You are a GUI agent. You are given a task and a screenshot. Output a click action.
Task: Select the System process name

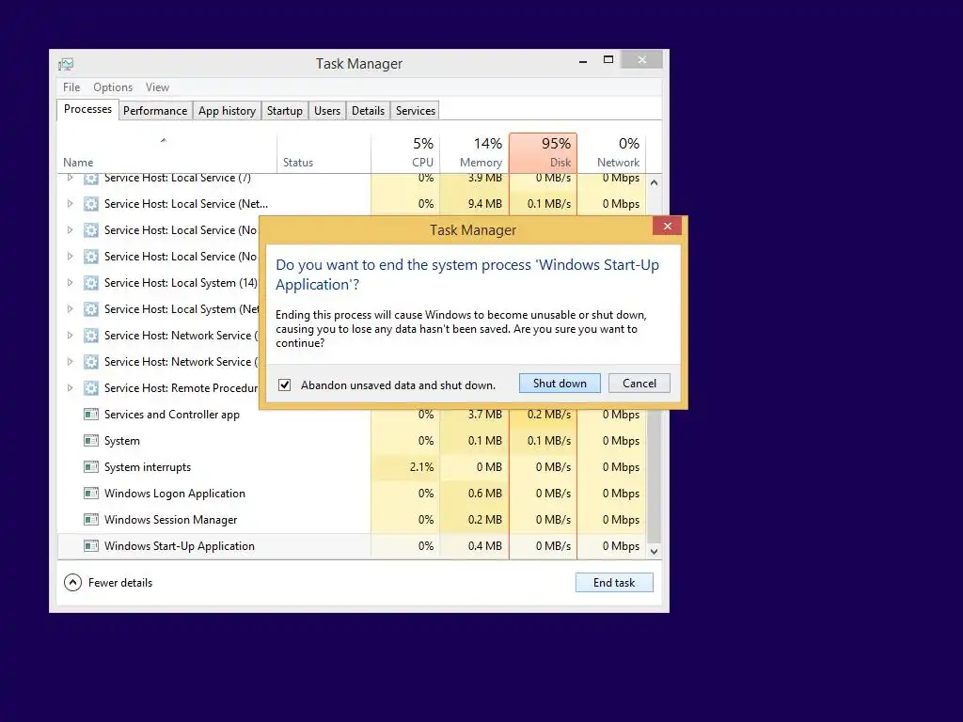click(x=122, y=441)
